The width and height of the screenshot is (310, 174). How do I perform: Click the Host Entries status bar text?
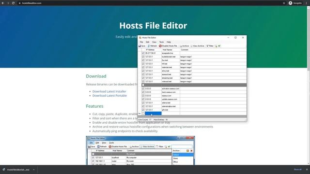(160, 120)
